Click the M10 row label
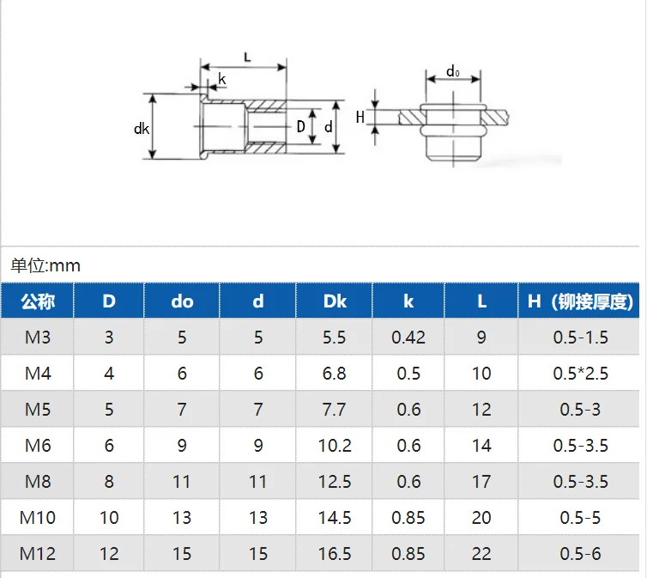Viewport: 647px width, 578px height. point(38,518)
